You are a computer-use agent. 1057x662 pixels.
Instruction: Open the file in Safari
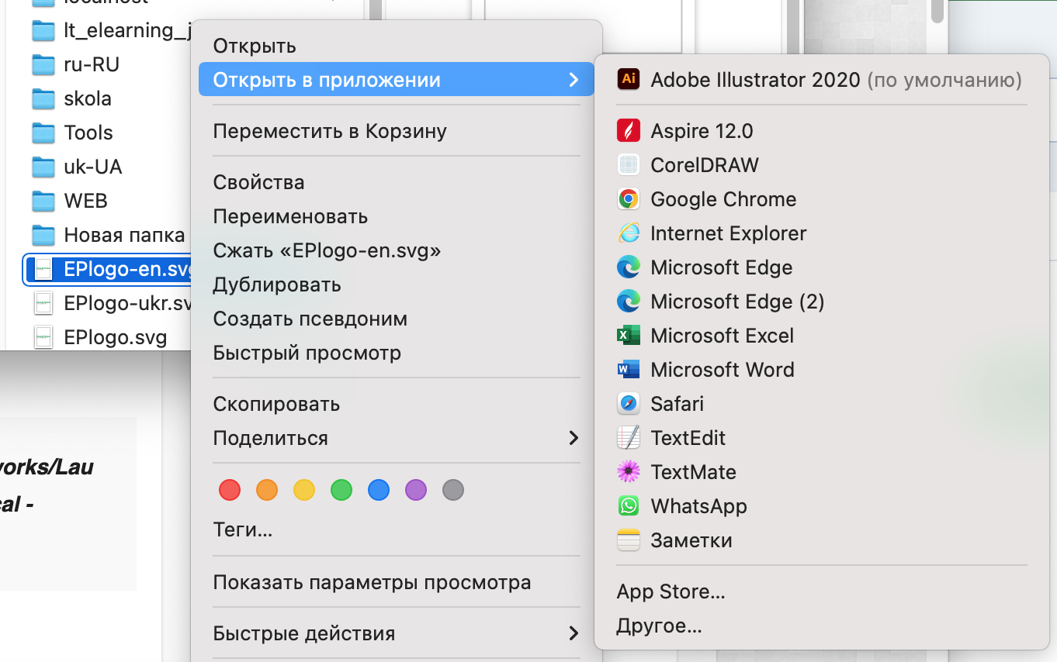[821, 404]
